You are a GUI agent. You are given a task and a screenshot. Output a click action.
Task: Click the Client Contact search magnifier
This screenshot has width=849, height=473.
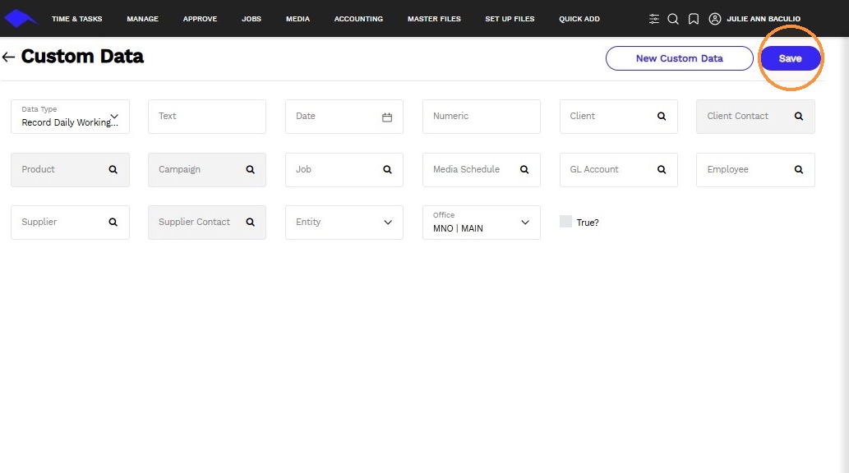click(x=799, y=117)
